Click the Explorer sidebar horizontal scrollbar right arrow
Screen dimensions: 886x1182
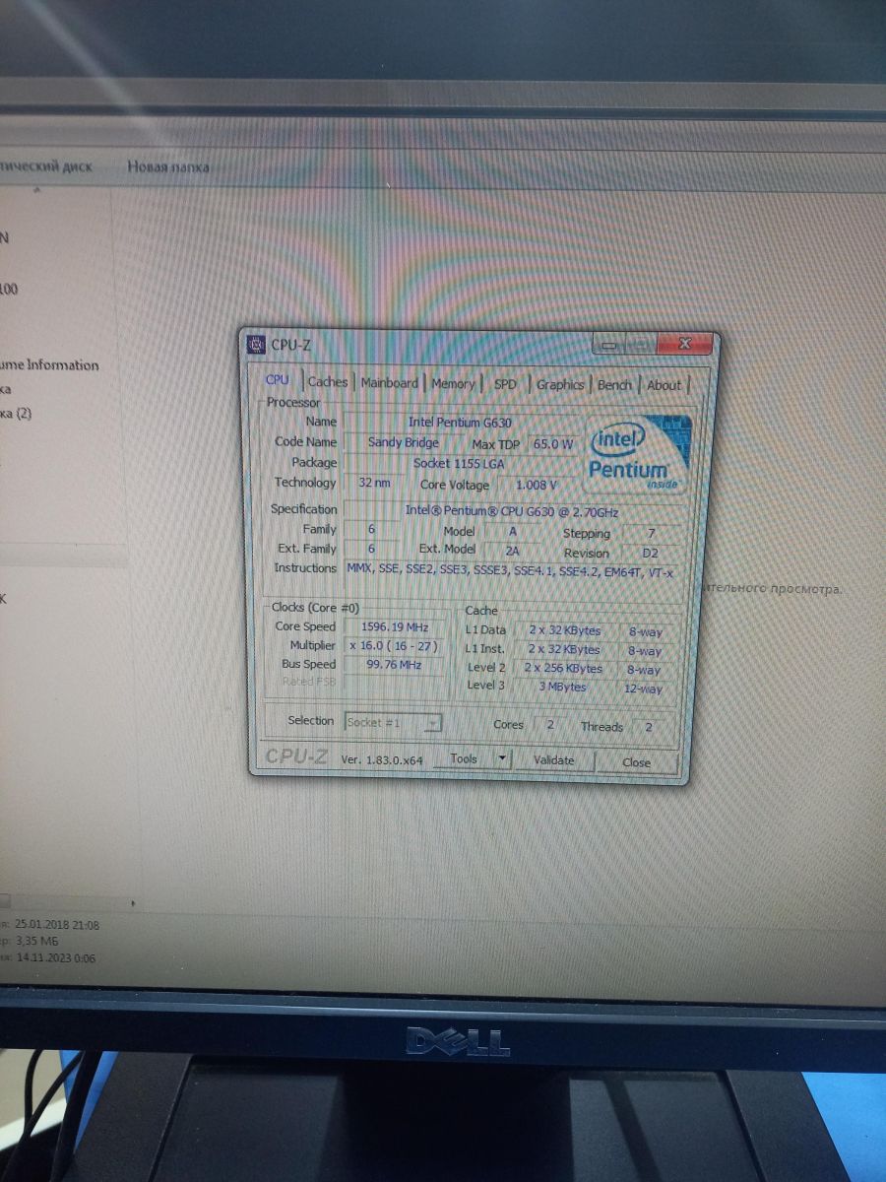134,901
